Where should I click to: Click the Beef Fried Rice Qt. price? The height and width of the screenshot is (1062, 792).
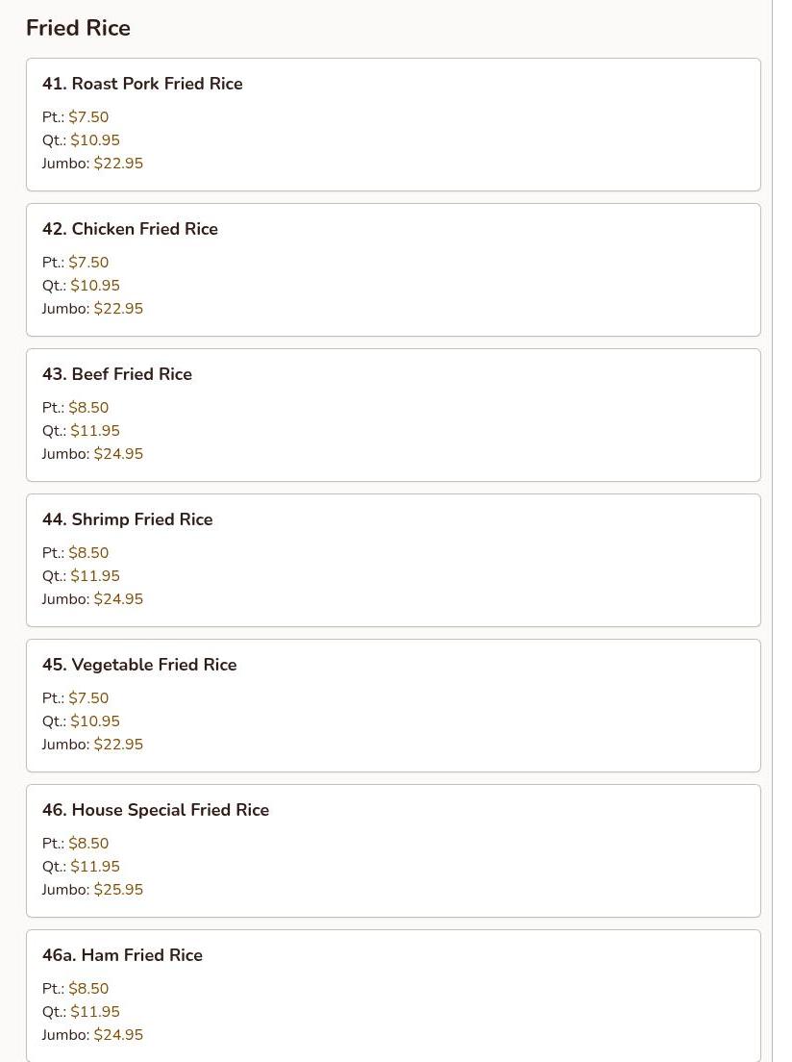click(95, 431)
